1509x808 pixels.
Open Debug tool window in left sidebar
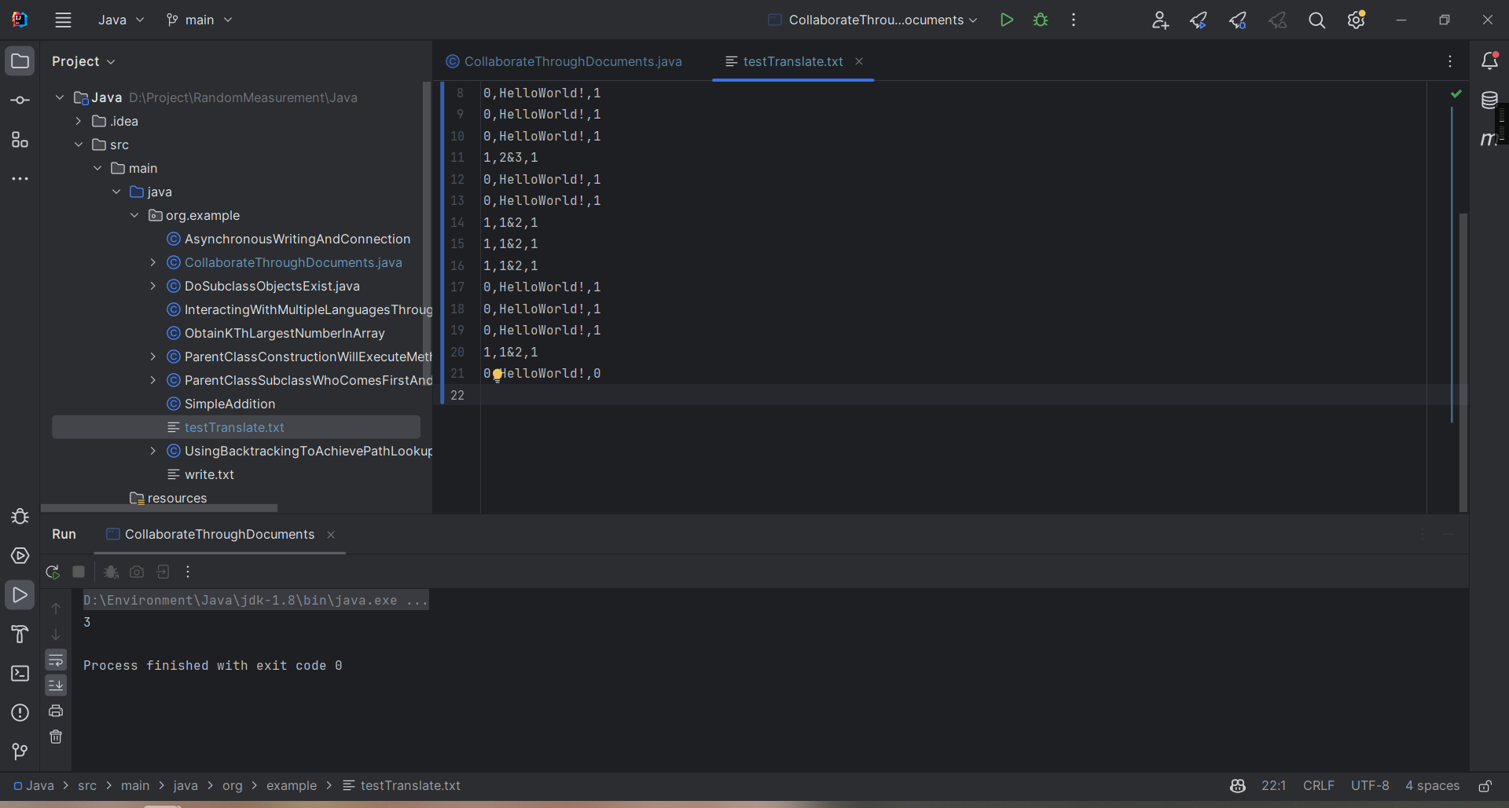pyautogui.click(x=20, y=517)
